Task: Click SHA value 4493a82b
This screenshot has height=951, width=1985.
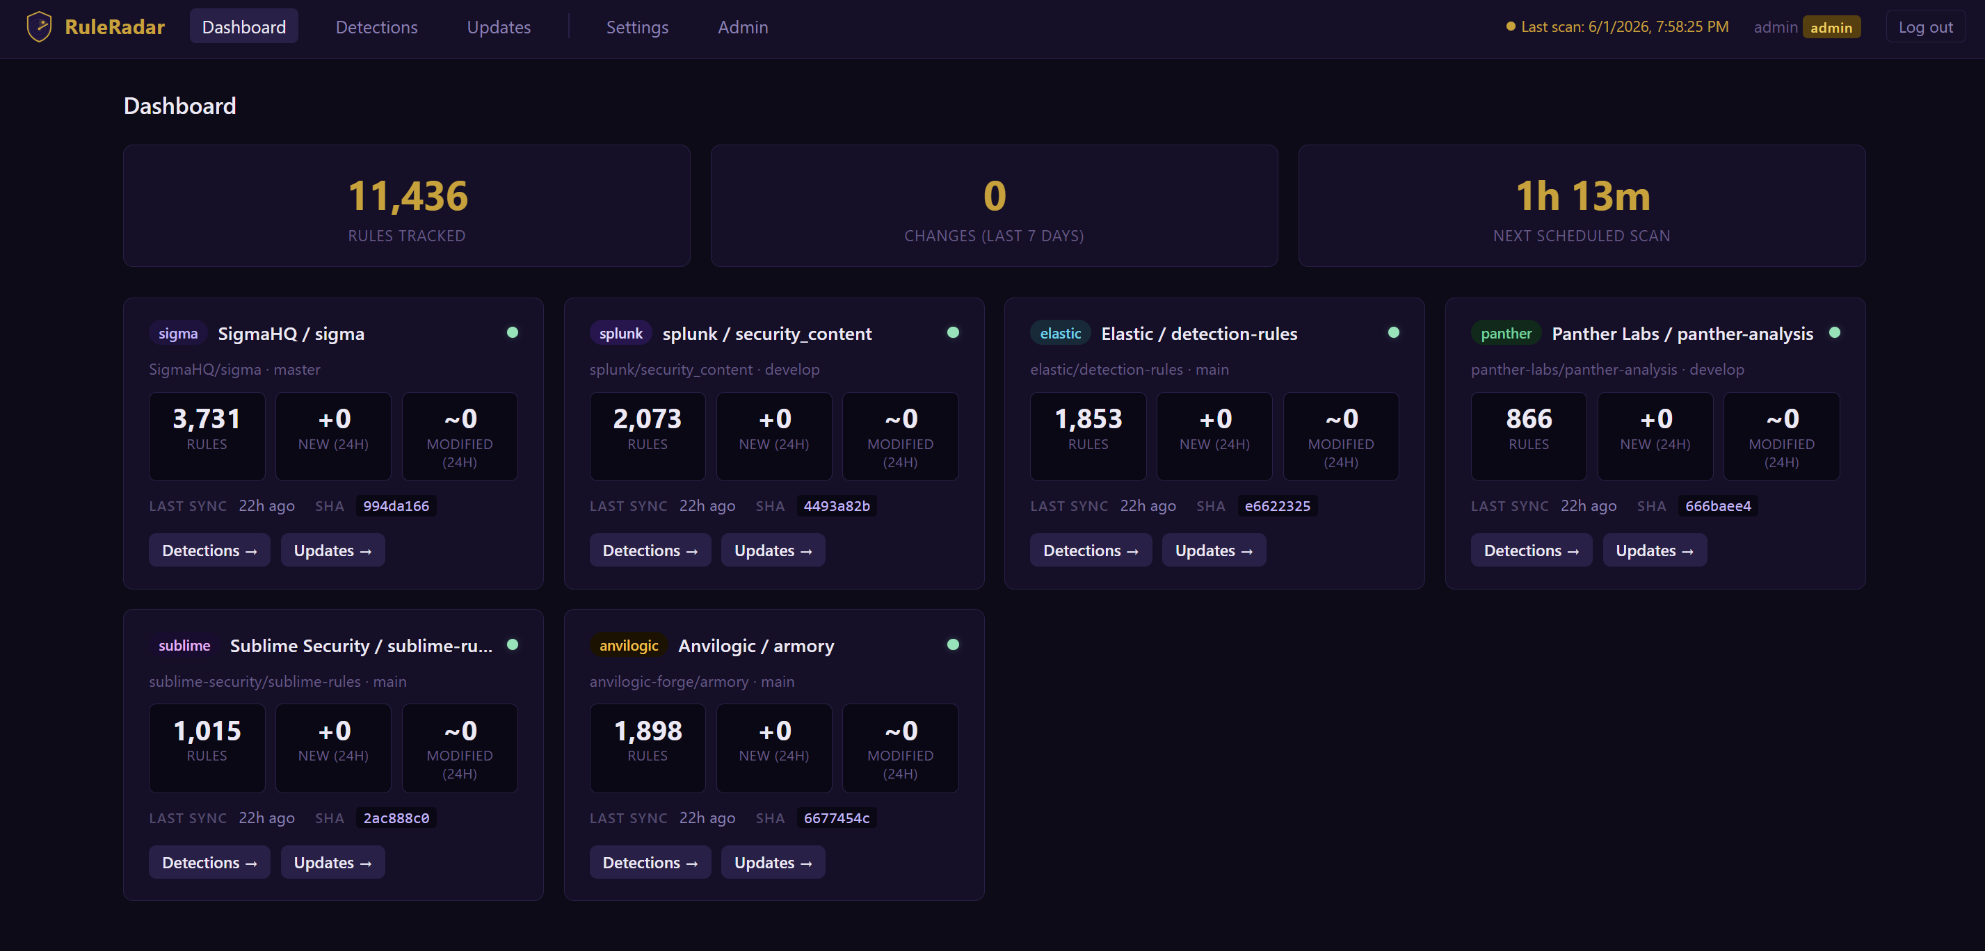Action: (x=837, y=506)
